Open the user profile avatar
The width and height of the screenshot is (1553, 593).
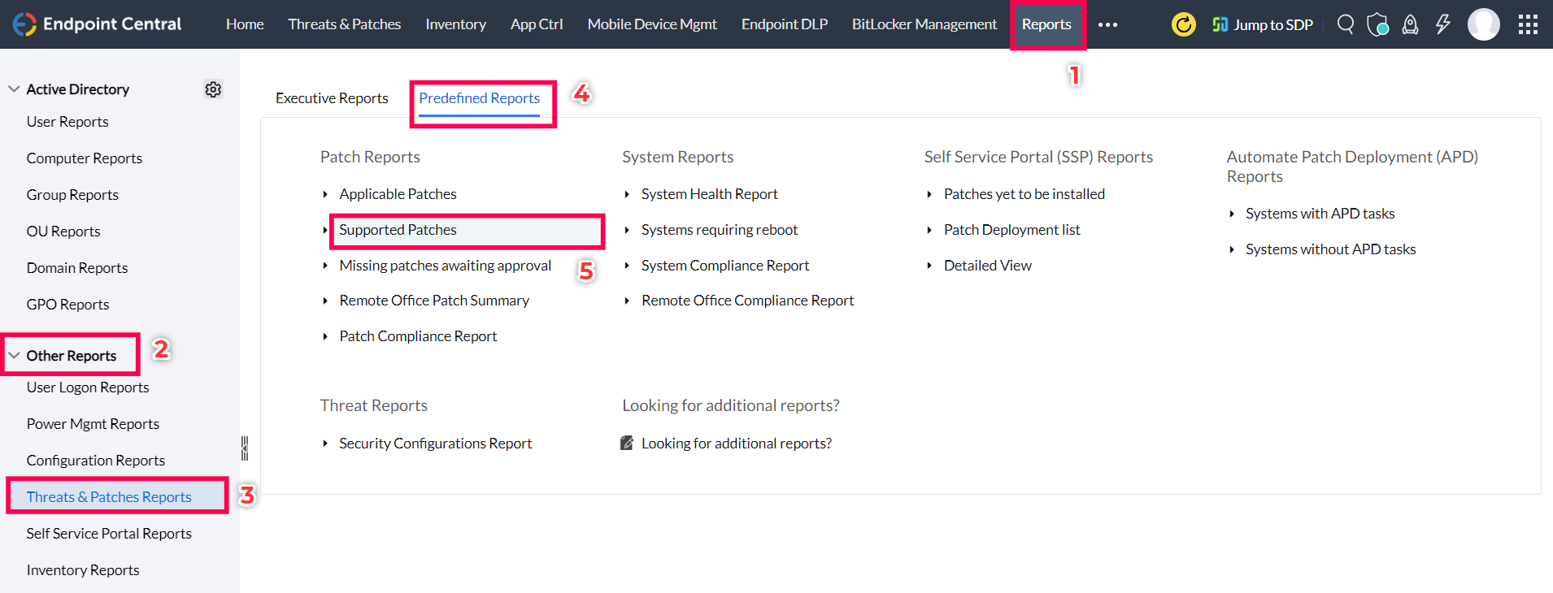[1483, 24]
